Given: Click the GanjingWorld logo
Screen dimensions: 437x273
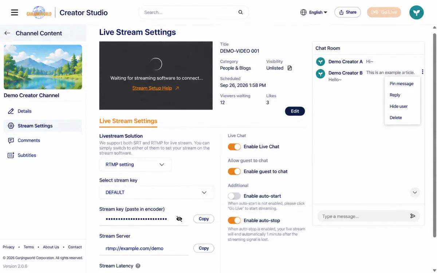Looking at the screenshot, I should 39,13.
